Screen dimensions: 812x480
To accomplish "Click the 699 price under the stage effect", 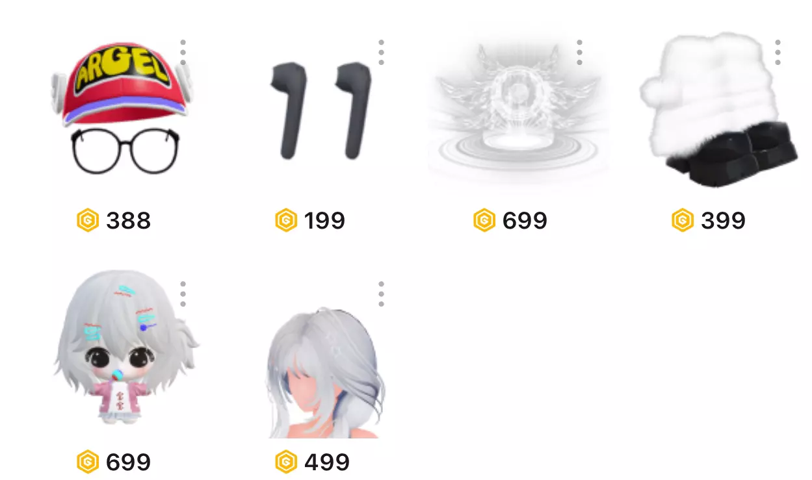I will [x=525, y=221].
